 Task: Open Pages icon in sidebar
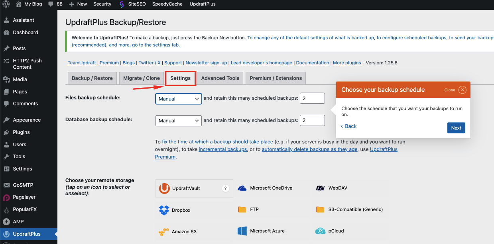pos(6,92)
